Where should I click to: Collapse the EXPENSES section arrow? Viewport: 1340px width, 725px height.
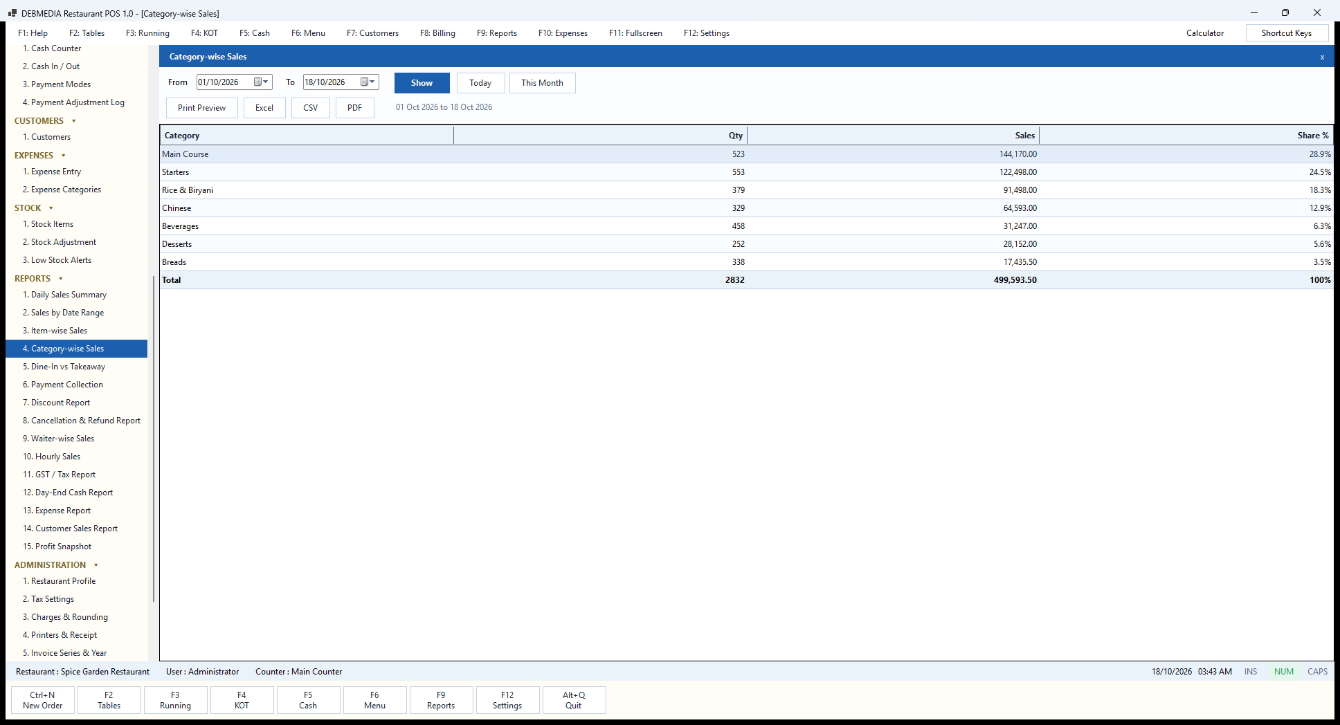coord(64,156)
